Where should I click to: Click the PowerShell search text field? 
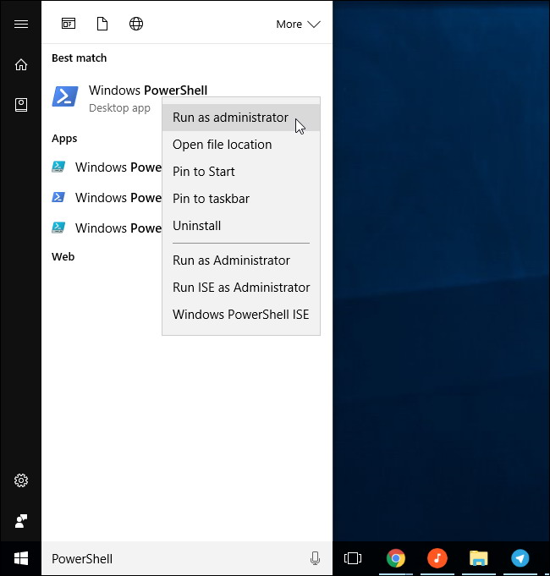[x=169, y=558]
